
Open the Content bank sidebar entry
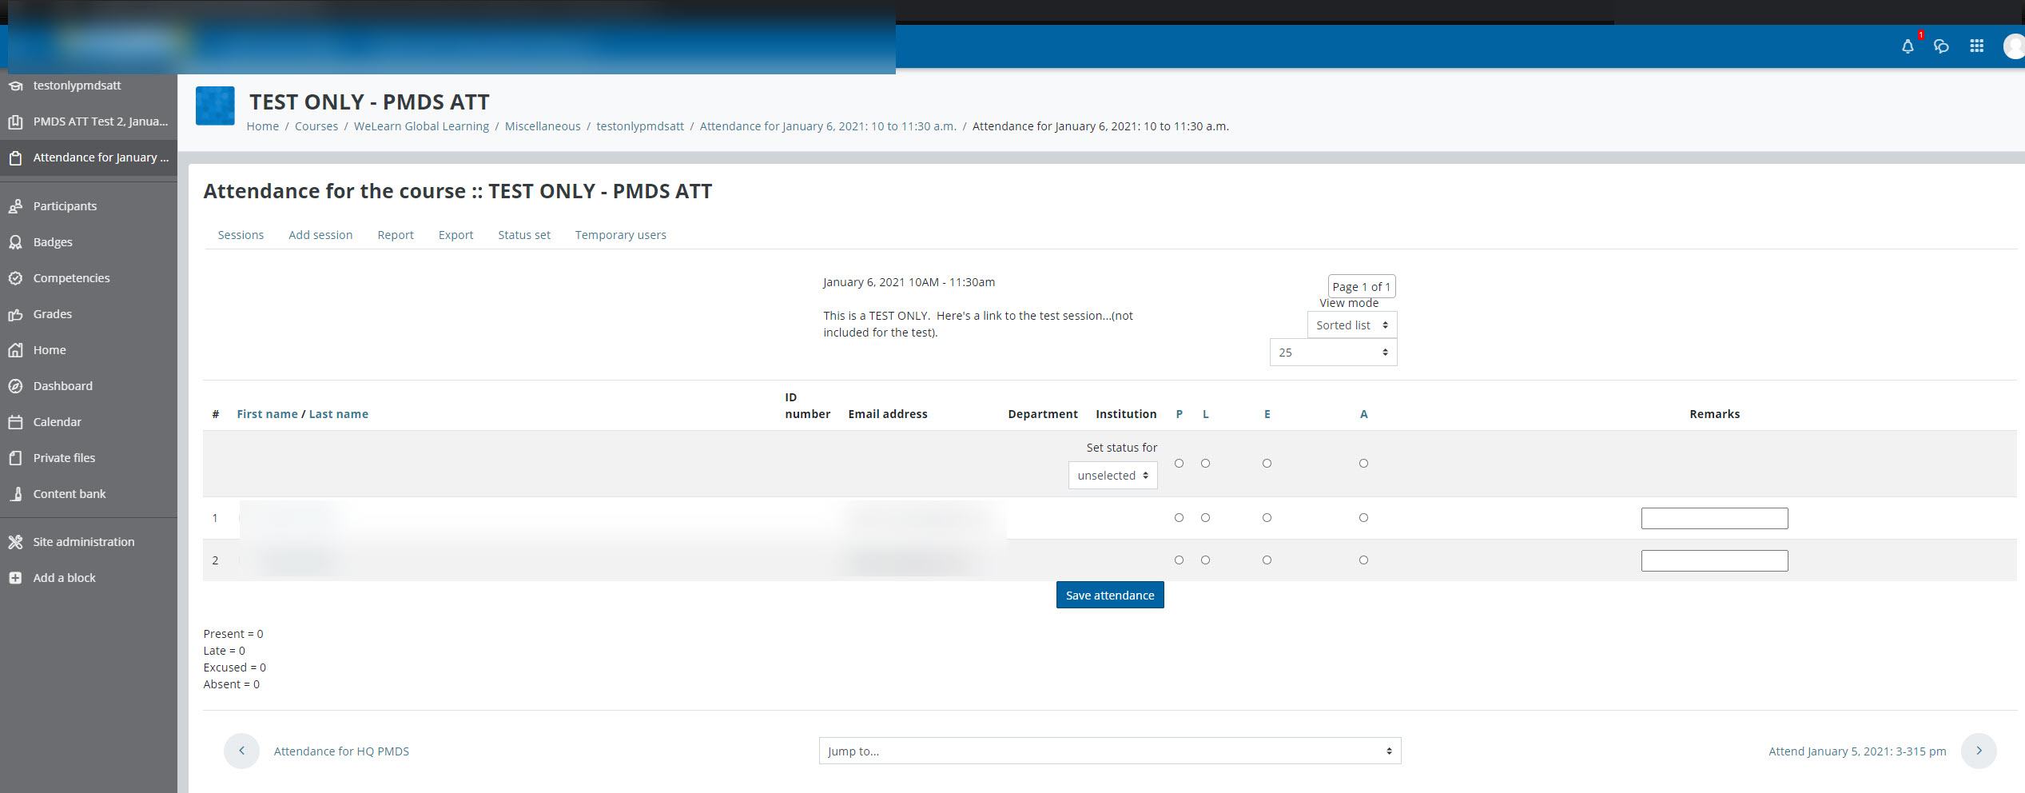(x=70, y=493)
